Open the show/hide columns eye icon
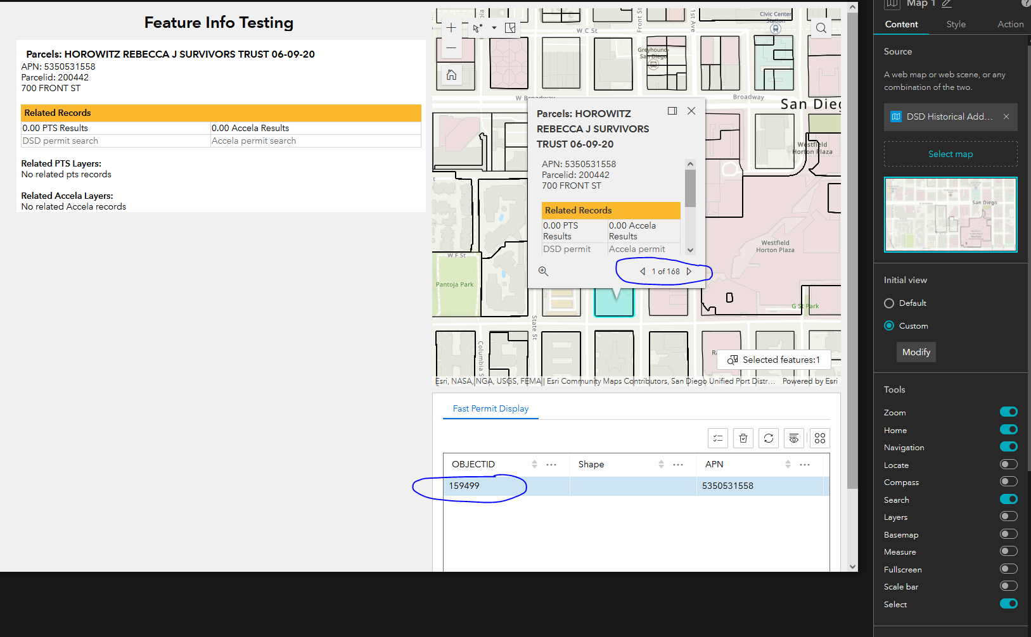This screenshot has width=1031, height=637. click(794, 438)
